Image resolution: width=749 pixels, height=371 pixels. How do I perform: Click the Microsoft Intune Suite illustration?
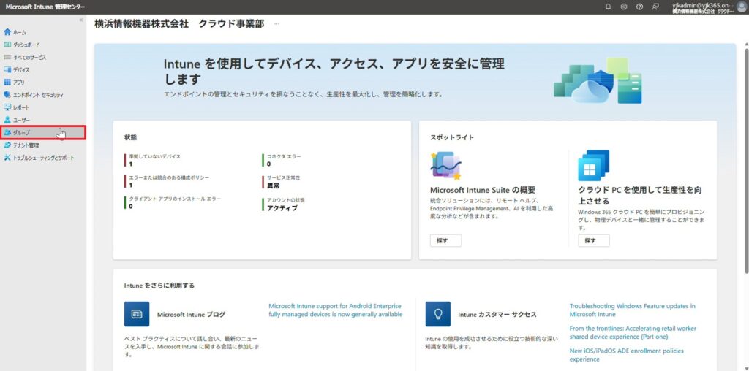[445, 167]
